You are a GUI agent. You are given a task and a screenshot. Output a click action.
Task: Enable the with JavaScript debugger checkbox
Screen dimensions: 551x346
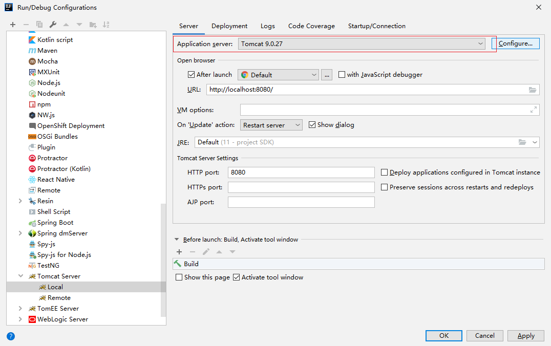click(342, 74)
